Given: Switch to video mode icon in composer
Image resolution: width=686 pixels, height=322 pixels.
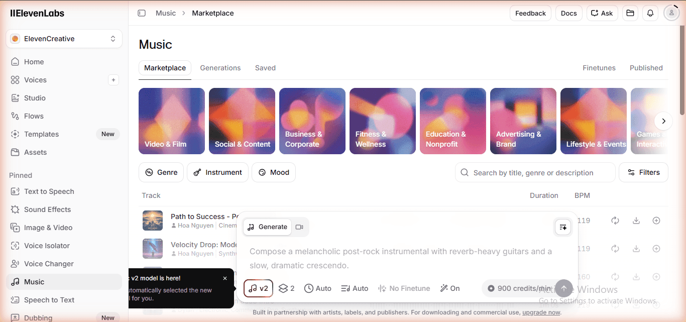Looking at the screenshot, I should tap(299, 227).
